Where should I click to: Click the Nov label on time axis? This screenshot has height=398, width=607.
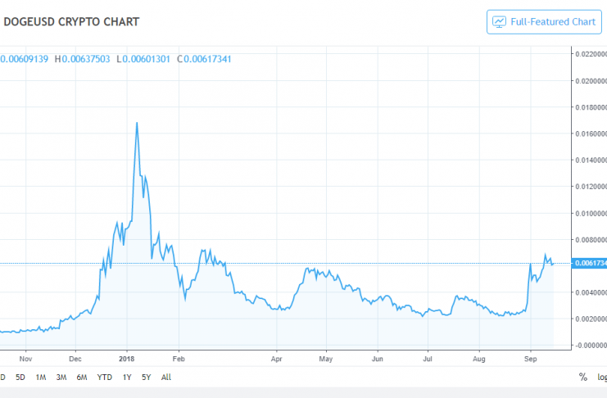point(25,359)
